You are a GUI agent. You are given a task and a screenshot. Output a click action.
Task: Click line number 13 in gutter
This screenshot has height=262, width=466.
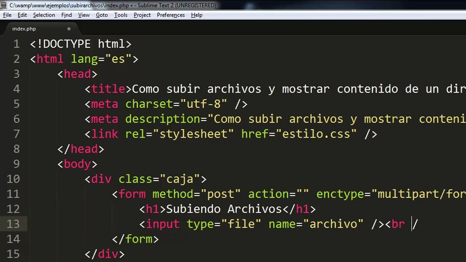click(x=13, y=224)
